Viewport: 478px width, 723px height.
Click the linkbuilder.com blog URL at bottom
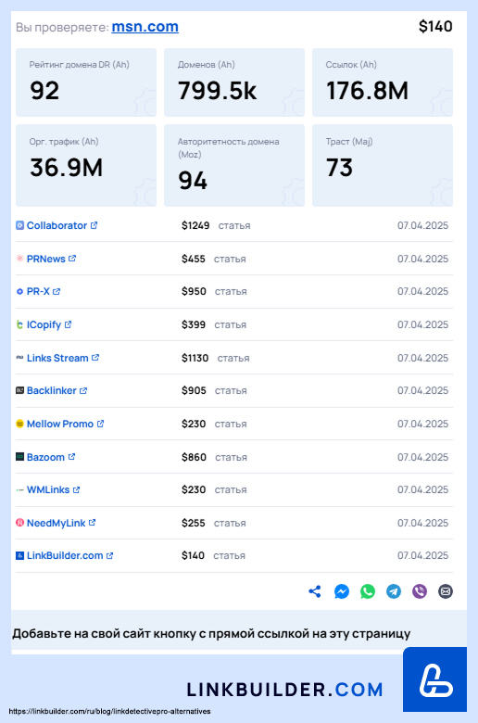point(109,712)
